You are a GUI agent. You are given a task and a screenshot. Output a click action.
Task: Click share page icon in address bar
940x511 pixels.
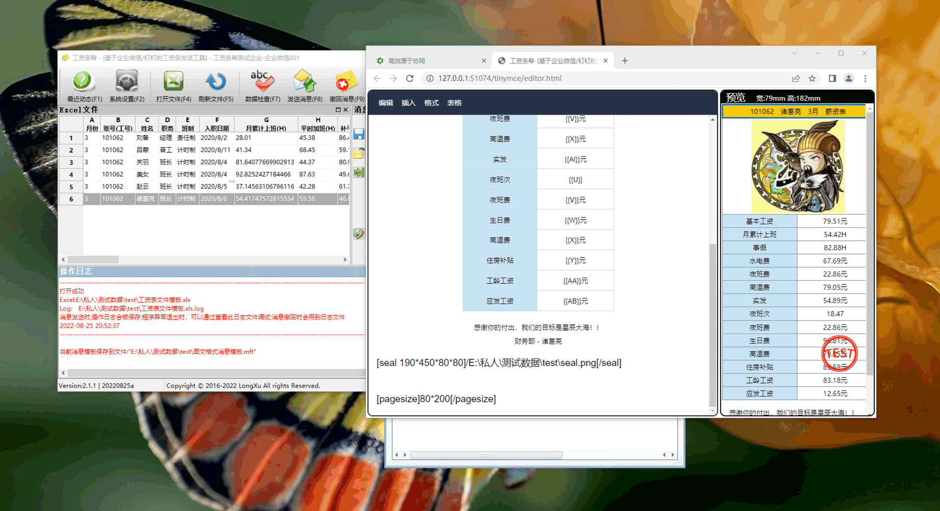[795, 78]
